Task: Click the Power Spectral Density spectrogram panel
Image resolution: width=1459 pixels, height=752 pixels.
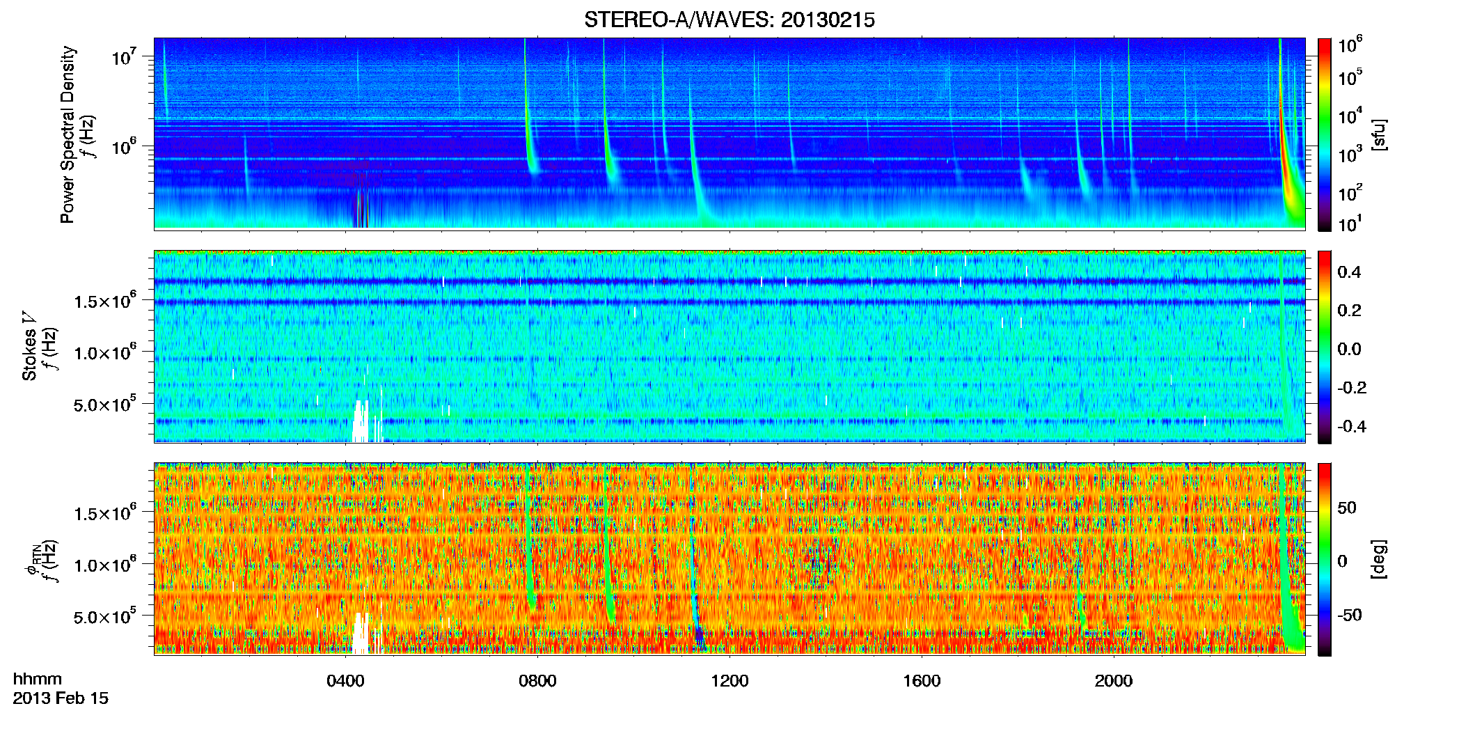Action: (x=729, y=134)
